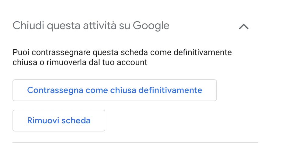Remove the listing from your account
The height and width of the screenshot is (146, 289).
[x=59, y=121]
